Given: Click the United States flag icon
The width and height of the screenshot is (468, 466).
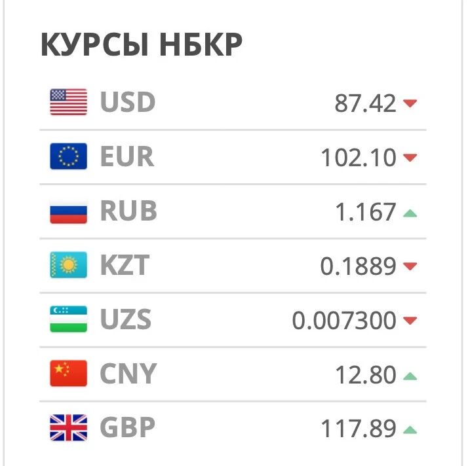Looking at the screenshot, I should click(x=68, y=102).
